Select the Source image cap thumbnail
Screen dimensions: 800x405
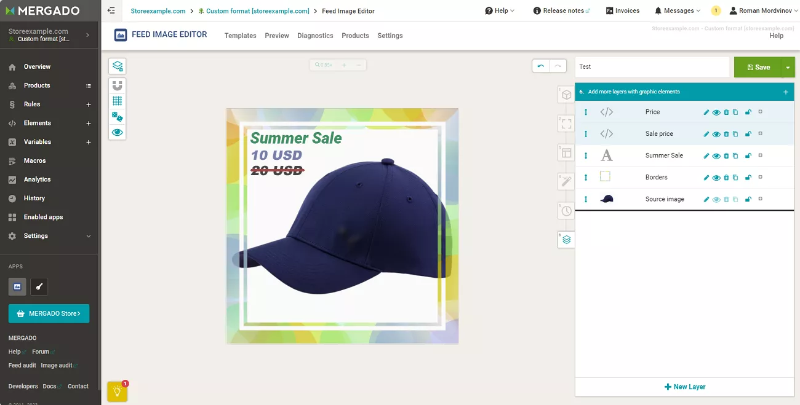607,199
